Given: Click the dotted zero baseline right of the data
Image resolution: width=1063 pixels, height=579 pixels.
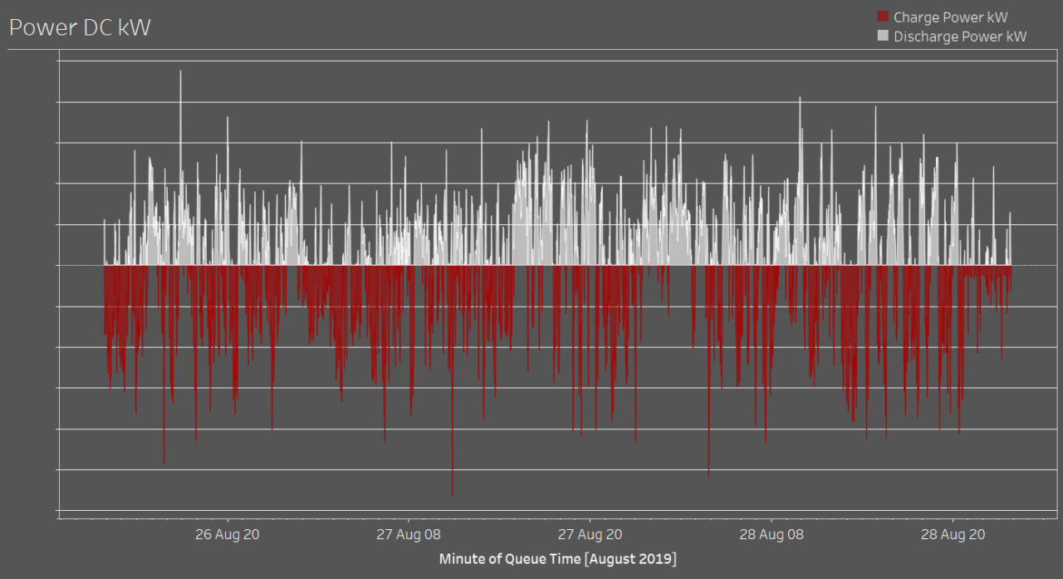Looking at the screenshot, I should tap(1034, 266).
